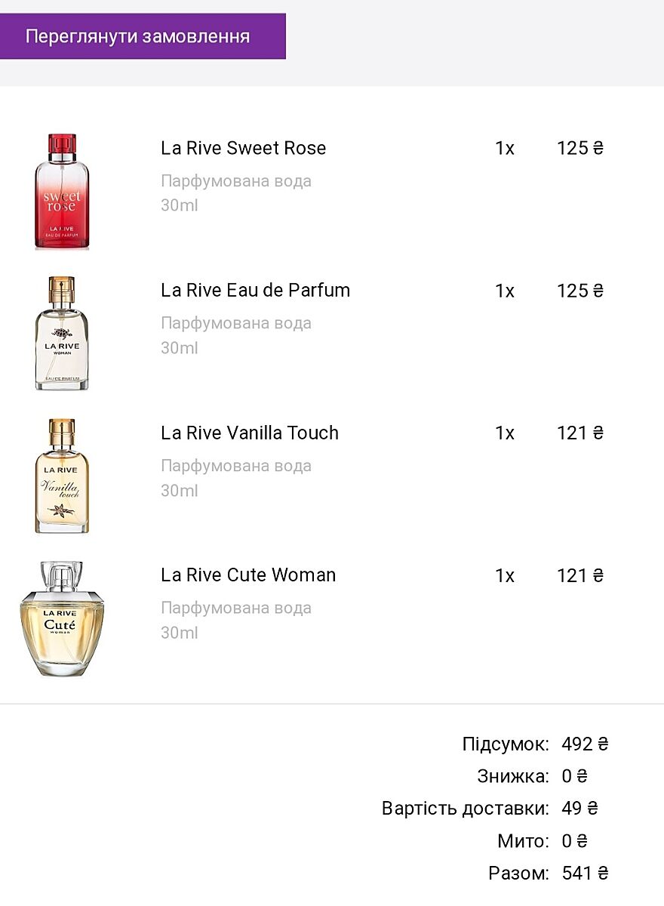Screen dimensions: 664x906
Task: Click the Vanilla Touch 1x quantity
Action: pos(505,433)
